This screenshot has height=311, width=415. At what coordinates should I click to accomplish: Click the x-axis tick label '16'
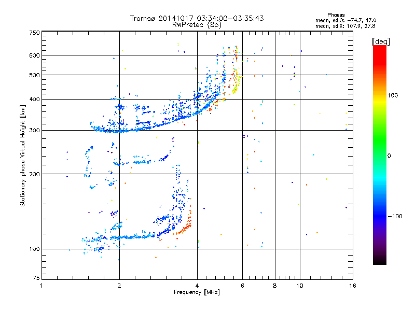pyautogui.click(x=353, y=286)
